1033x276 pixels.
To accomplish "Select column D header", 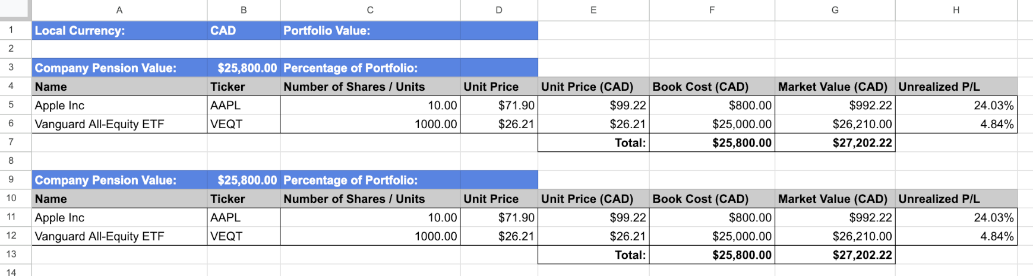I will (498, 10).
